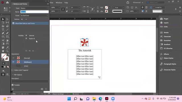
Task: Open Buttons and Forms panel menu
Action: click(48, 4)
